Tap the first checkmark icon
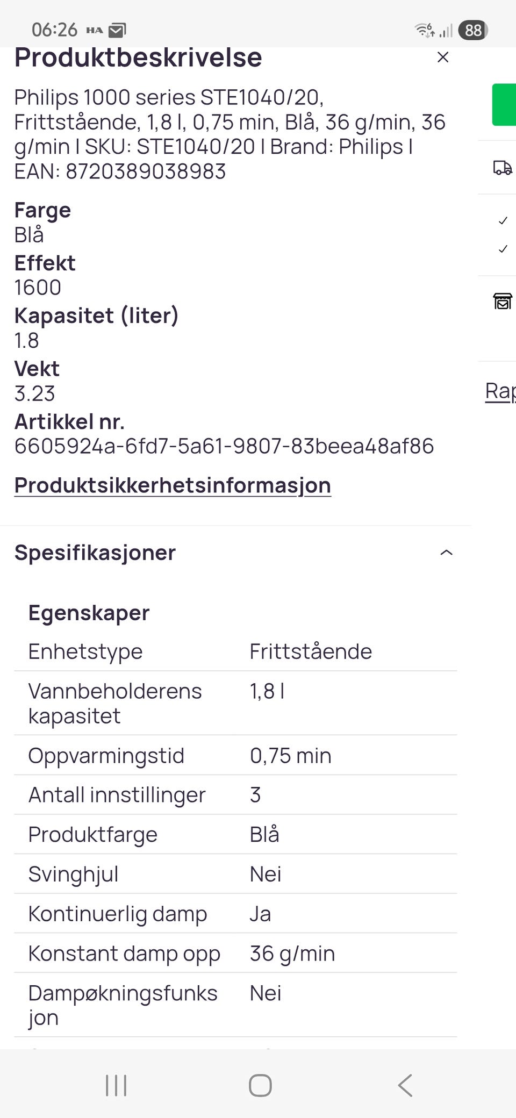Screen dimensions: 516x1118 click(x=503, y=220)
